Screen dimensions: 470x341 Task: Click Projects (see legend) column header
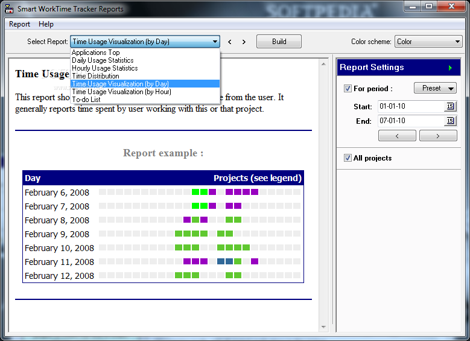coord(258,178)
